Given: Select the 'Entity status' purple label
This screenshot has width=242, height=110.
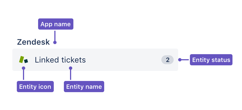Looking at the screenshot, I should coord(211,60).
